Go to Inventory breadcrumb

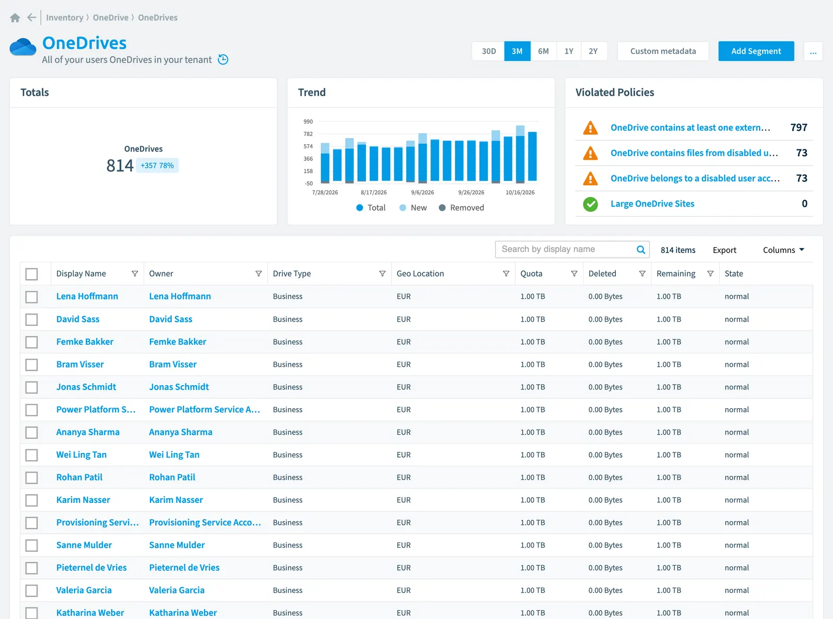click(65, 18)
